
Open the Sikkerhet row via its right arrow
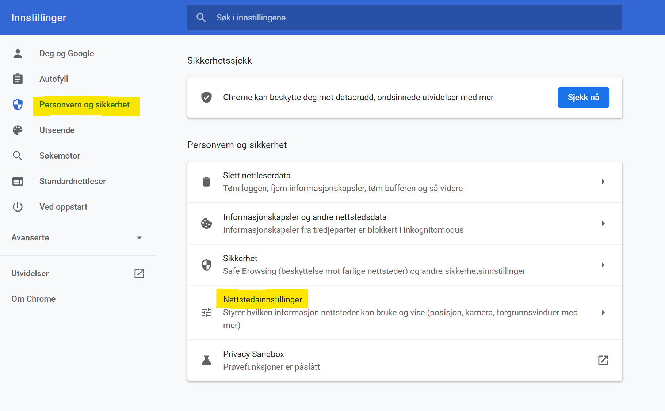pyautogui.click(x=603, y=265)
